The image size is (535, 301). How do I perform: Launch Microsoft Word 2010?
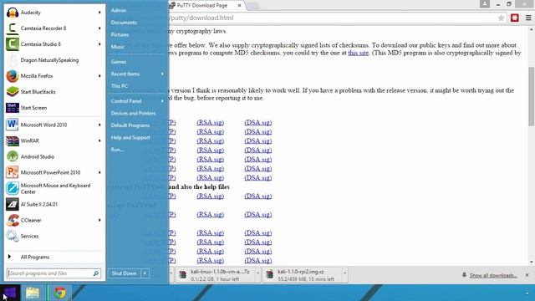point(53,125)
